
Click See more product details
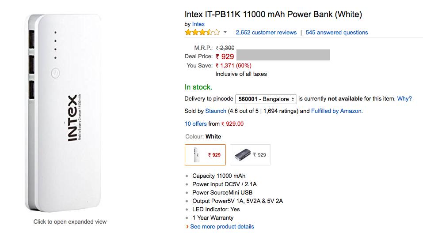click(222, 226)
